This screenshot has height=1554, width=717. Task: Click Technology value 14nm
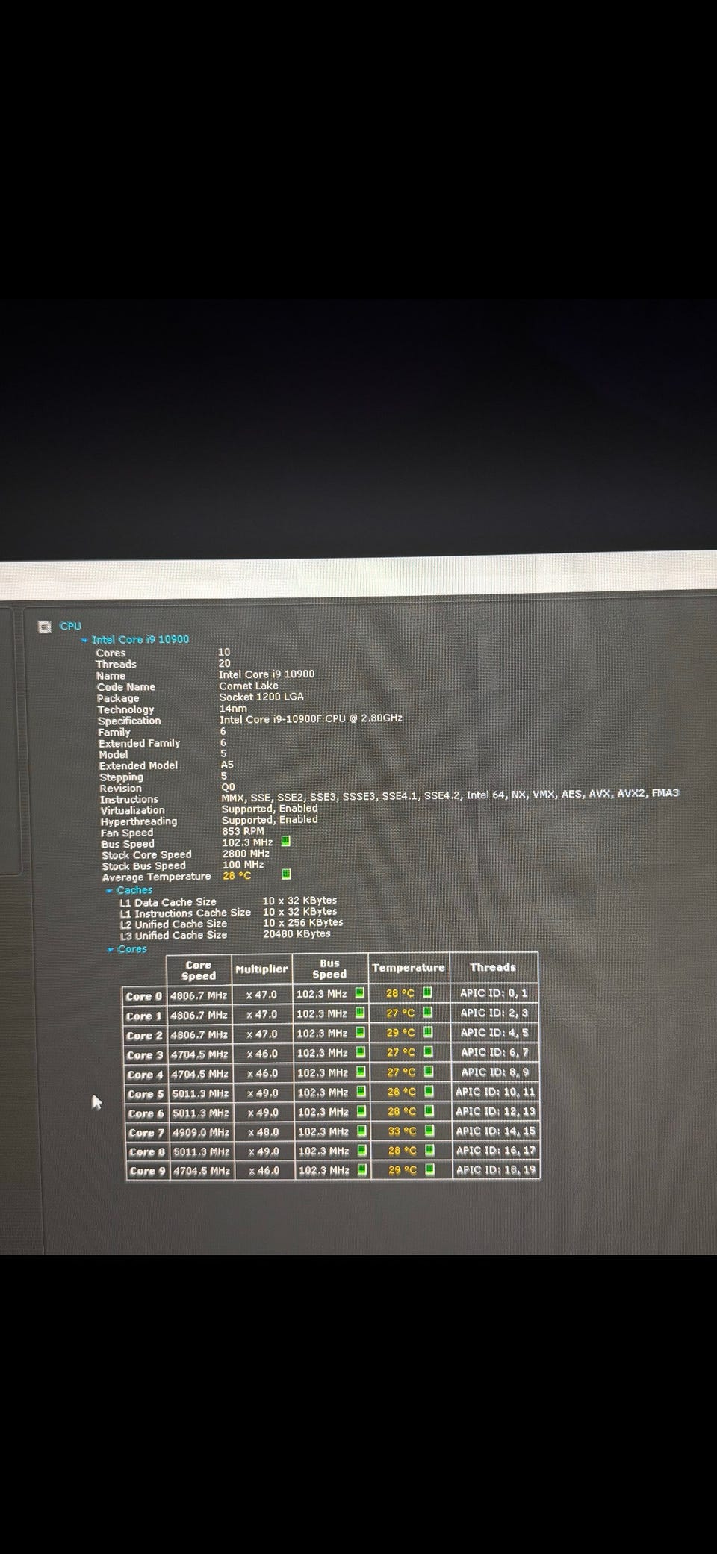233,708
